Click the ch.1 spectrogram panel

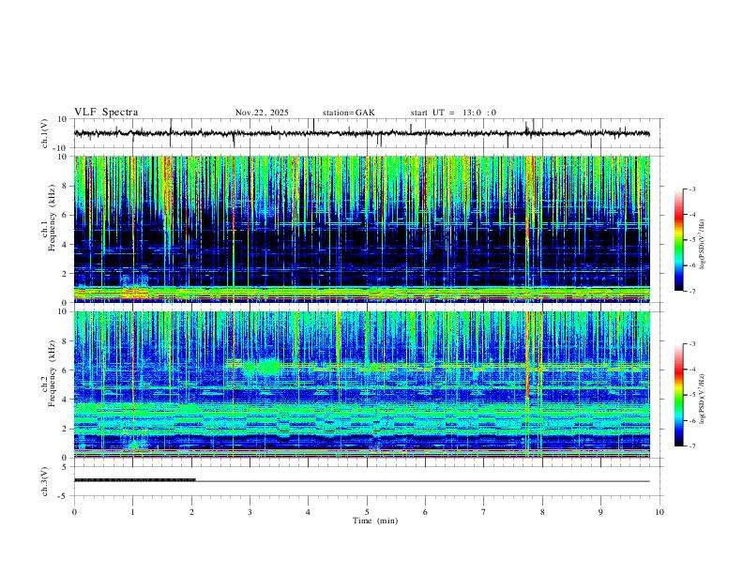click(x=362, y=229)
